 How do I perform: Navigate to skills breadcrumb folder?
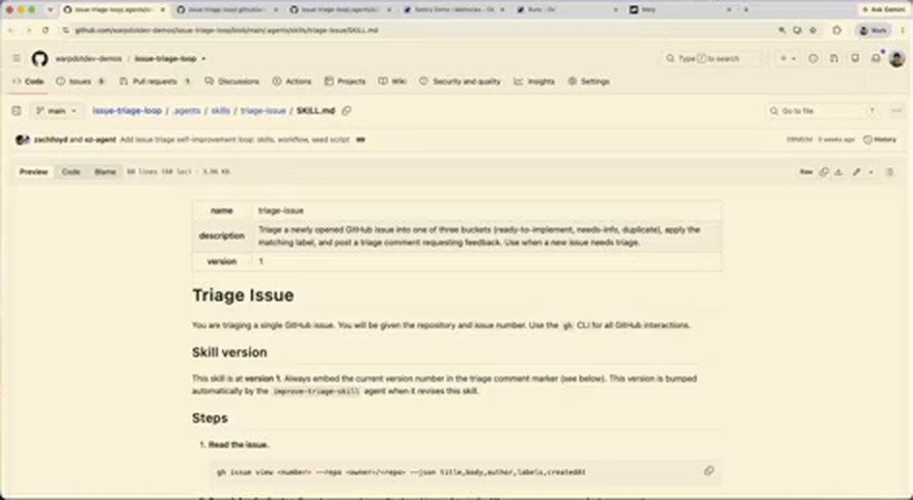click(x=221, y=111)
